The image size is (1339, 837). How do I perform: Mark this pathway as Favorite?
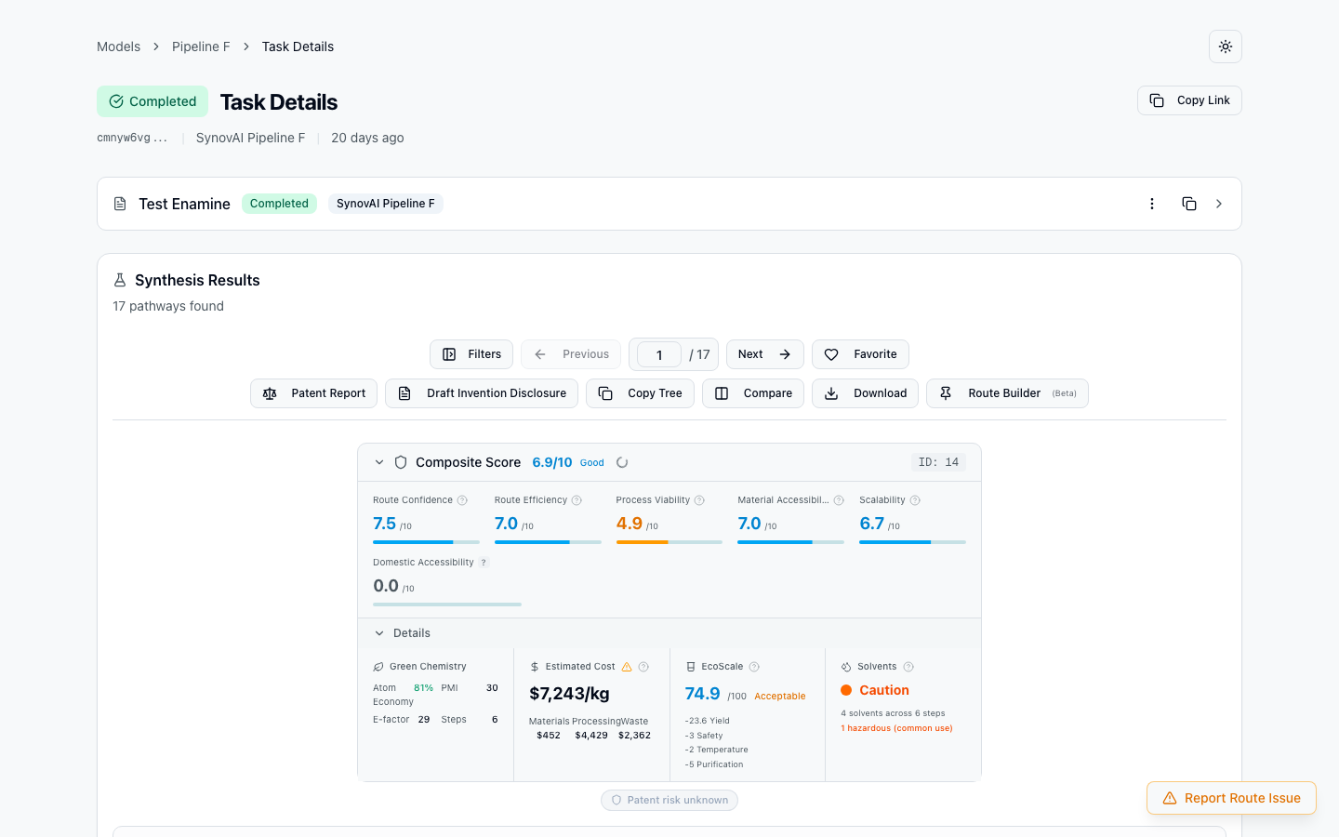pos(860,354)
